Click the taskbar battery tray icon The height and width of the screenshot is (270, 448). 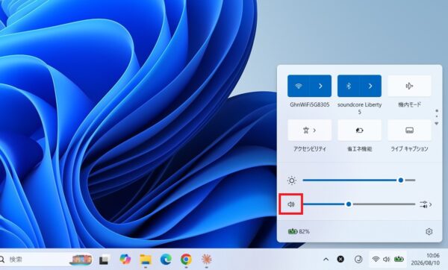click(x=399, y=259)
